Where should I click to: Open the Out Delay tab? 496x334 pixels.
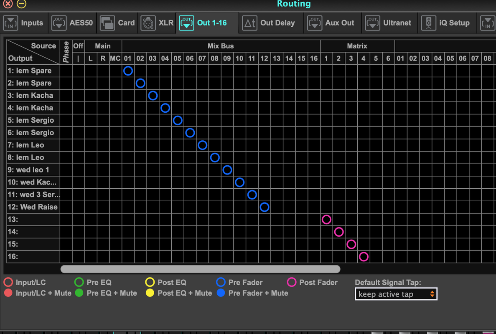tap(272, 23)
